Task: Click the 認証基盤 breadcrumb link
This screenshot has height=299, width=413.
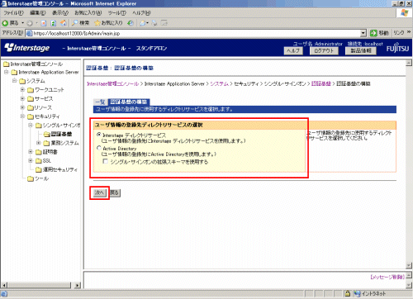Action: (x=320, y=83)
